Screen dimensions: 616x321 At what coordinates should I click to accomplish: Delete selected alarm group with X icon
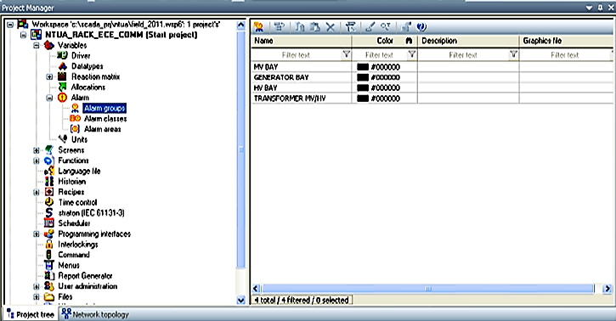click(x=331, y=27)
